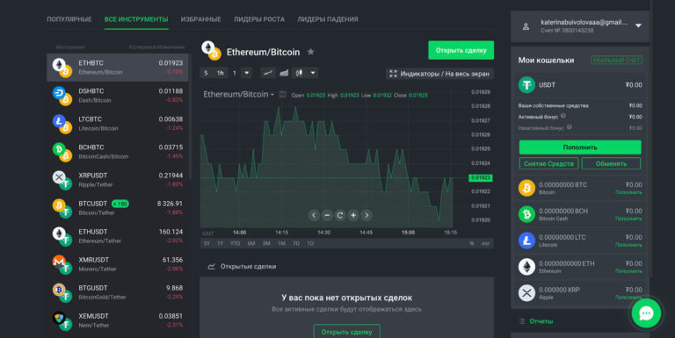Select the BTGUSDT BitcoinGold/Tether icon
The height and width of the screenshot is (338, 675).
(62, 292)
